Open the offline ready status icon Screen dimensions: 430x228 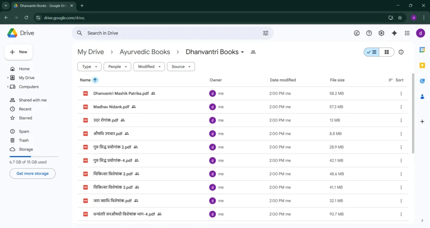click(x=357, y=33)
